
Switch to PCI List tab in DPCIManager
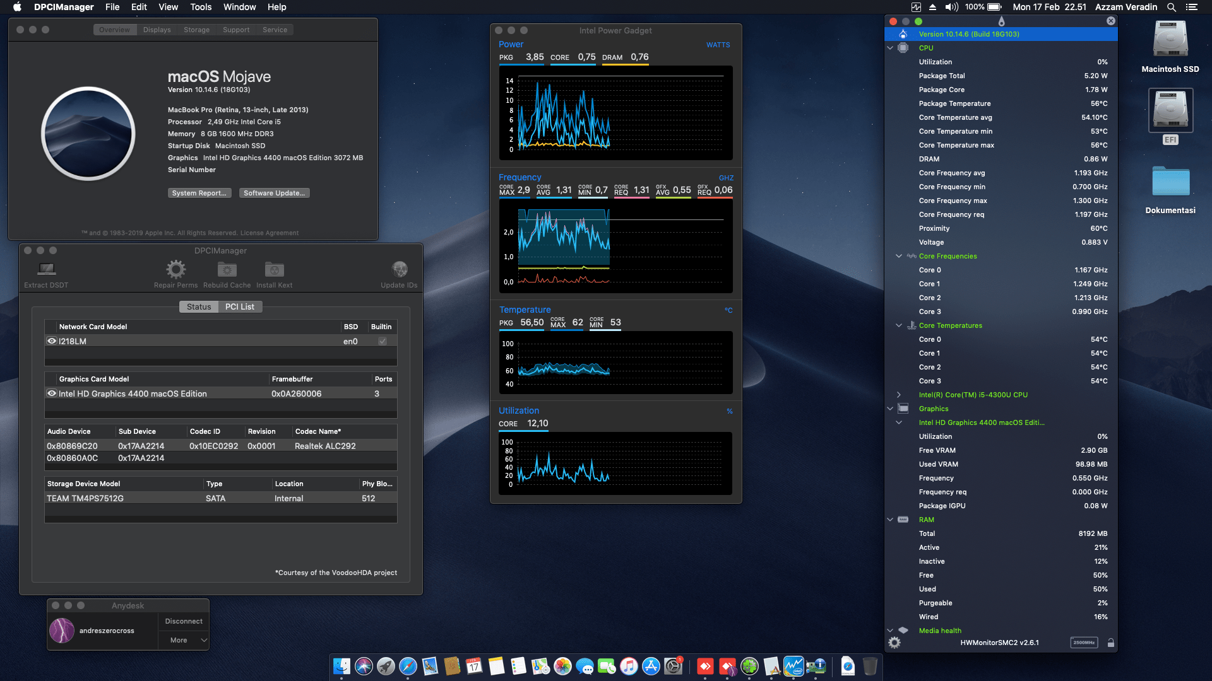point(240,306)
